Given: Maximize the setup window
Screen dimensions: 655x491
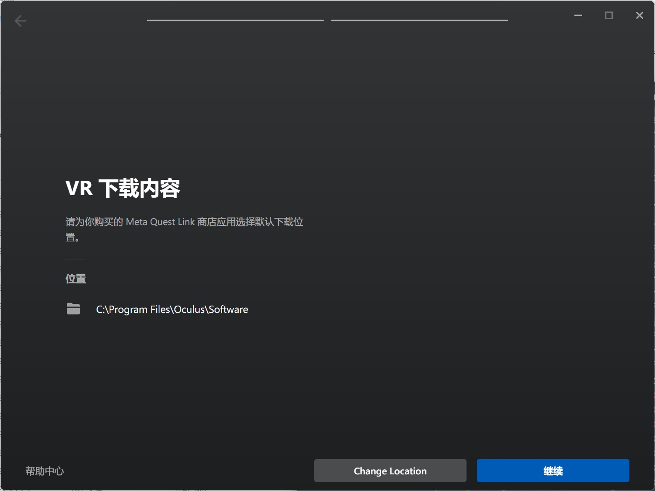Looking at the screenshot, I should [x=609, y=15].
